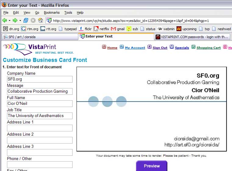Open the Shopping Cart link
This screenshot has width=232, height=171.
tap(209, 48)
